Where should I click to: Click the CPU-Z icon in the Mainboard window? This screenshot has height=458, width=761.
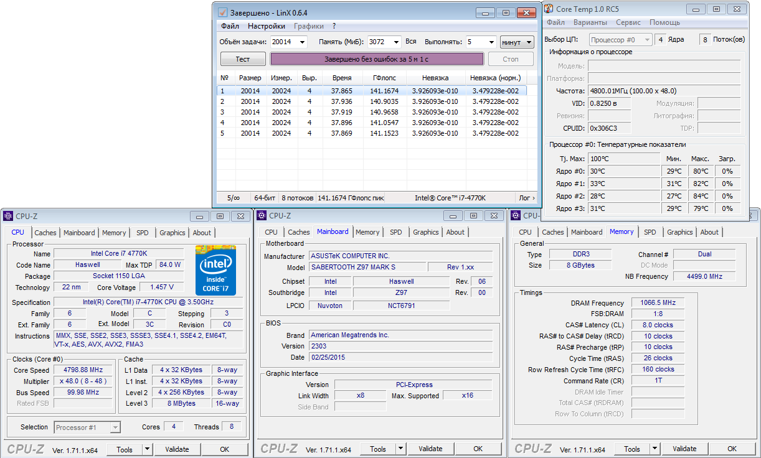tap(262, 215)
